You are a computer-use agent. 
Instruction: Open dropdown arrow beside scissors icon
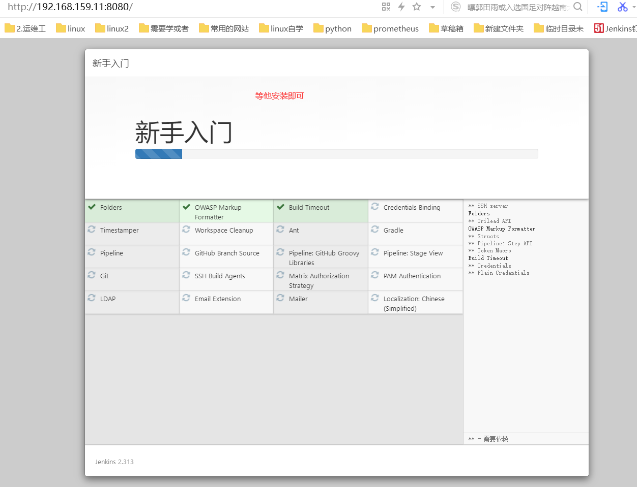click(634, 7)
